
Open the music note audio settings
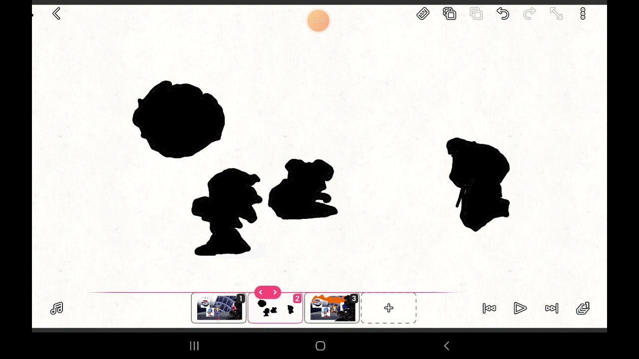tap(56, 309)
